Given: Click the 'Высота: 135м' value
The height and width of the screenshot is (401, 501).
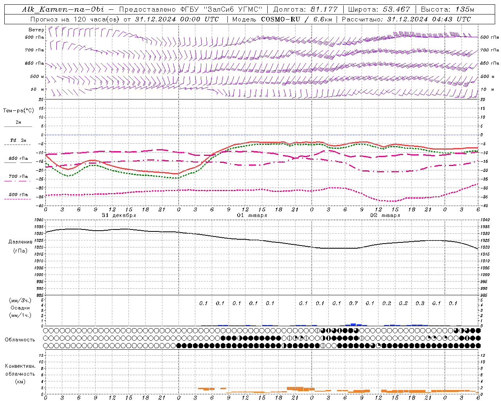Looking at the screenshot, I should (x=447, y=9).
